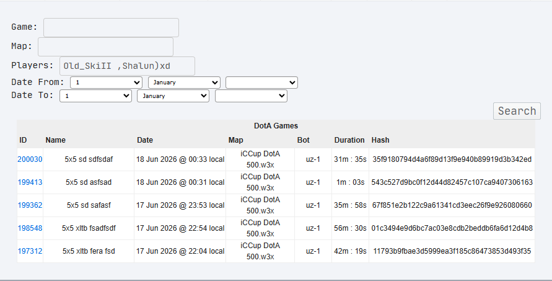This screenshot has height=281, width=552.
Task: Click date '17 Jun 2026 @ 23:53 local'
Action: click(180, 205)
